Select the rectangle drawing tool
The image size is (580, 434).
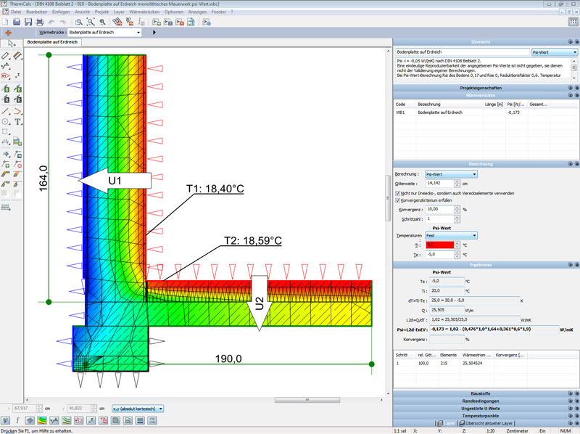5,132
